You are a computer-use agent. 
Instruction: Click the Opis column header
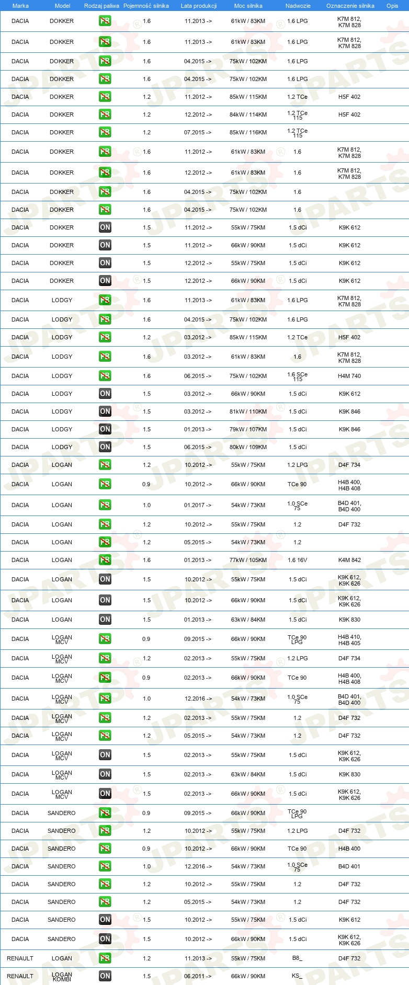coord(392,6)
